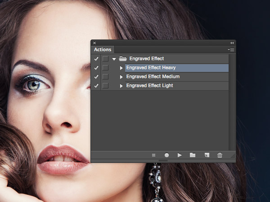Click the panel's bottom-edge gripper handle

(x=163, y=161)
